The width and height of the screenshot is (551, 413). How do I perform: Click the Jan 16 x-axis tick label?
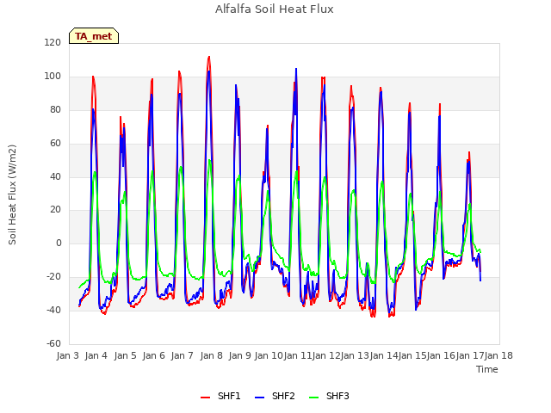(x=441, y=355)
